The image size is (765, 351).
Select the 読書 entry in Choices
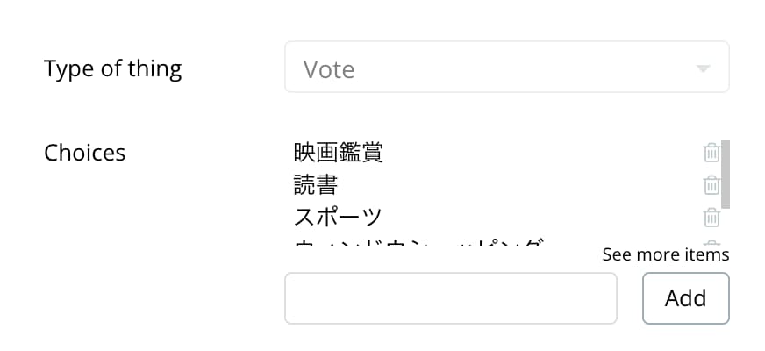316,184
